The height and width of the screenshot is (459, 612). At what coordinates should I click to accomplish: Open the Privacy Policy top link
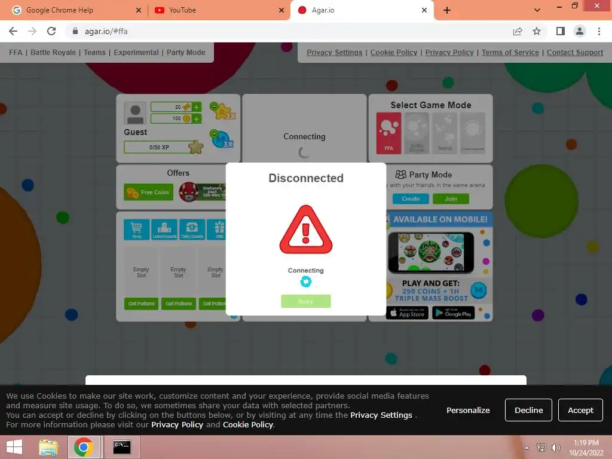tap(449, 53)
